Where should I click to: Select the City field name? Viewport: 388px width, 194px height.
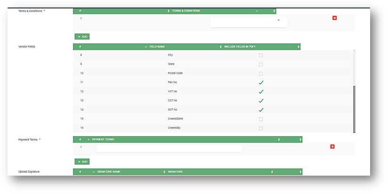170,55
